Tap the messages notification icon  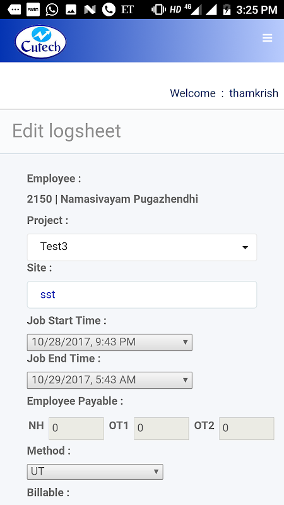click(x=14, y=9)
